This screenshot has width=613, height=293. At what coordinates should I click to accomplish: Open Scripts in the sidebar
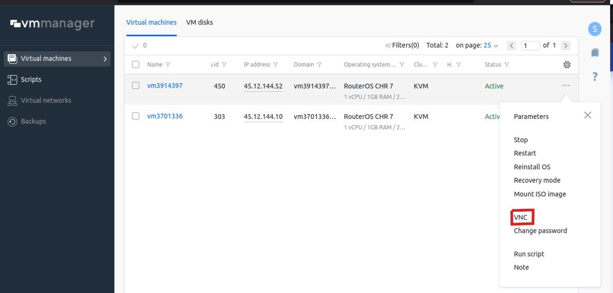tap(31, 79)
